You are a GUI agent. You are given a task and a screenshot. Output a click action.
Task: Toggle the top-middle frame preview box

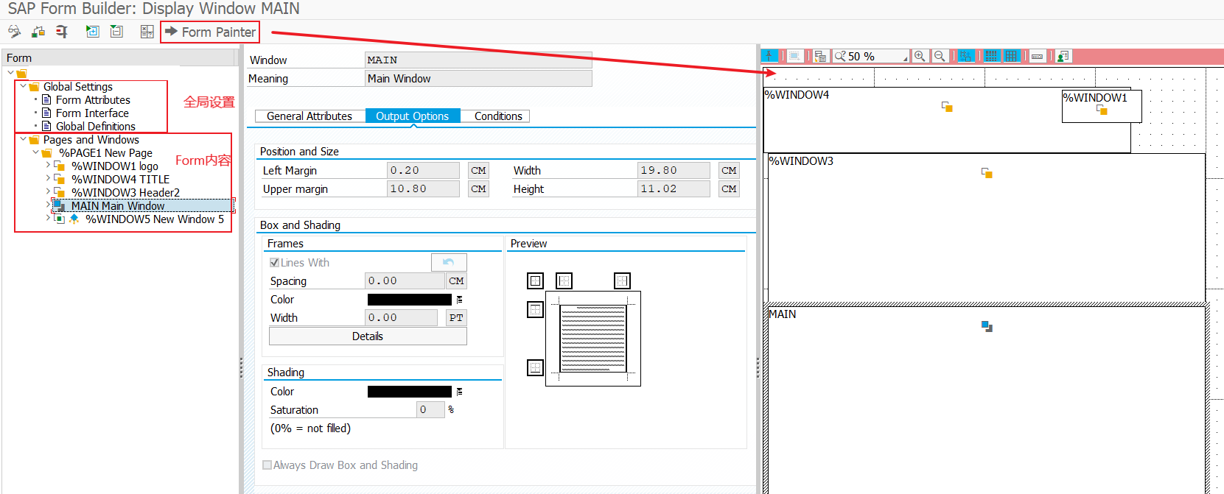tap(564, 280)
